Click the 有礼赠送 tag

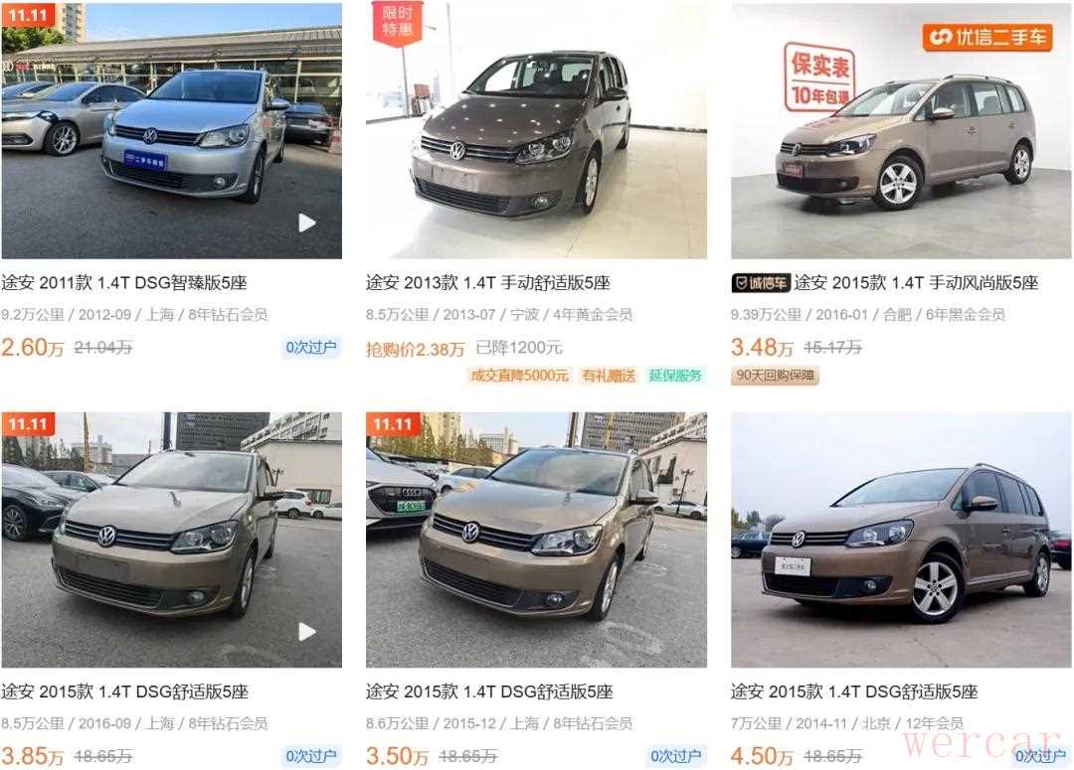[609, 376]
